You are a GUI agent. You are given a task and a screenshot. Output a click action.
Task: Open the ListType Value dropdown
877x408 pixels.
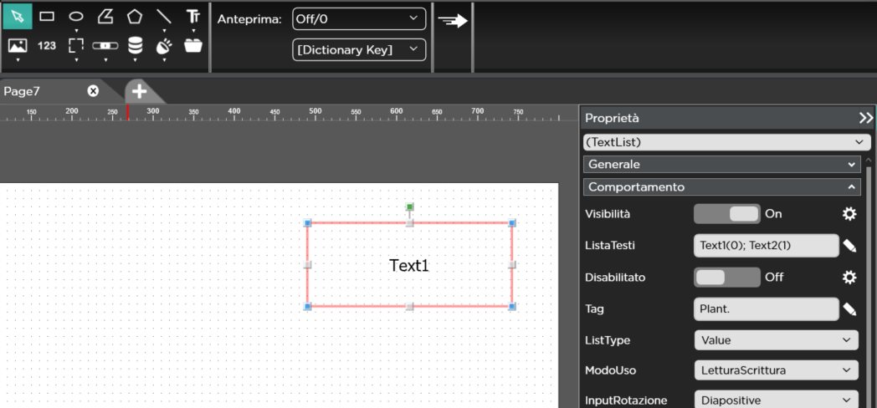(776, 340)
